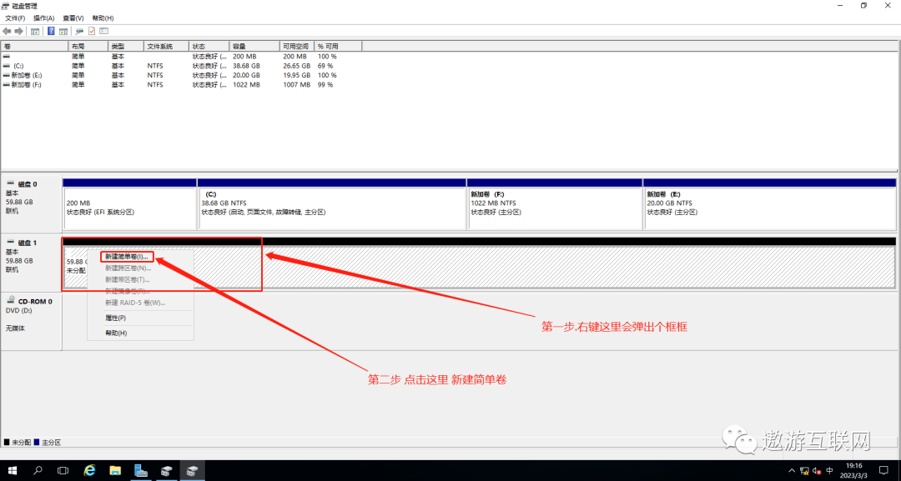Sort by the 类型 column header

[125, 46]
